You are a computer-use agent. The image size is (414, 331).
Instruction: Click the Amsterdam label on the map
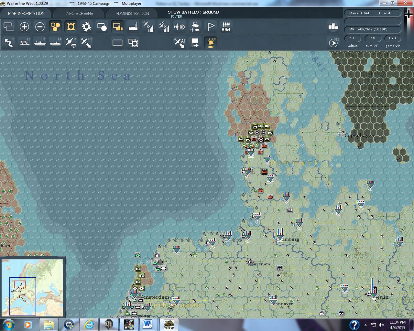click(x=155, y=297)
